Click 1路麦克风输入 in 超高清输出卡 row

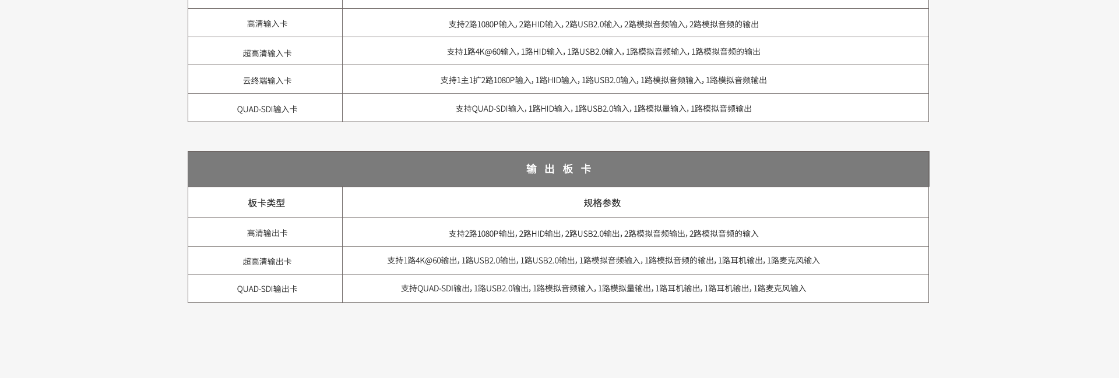(793, 261)
